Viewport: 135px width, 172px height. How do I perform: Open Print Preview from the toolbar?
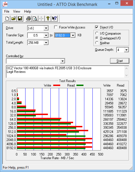35,18
